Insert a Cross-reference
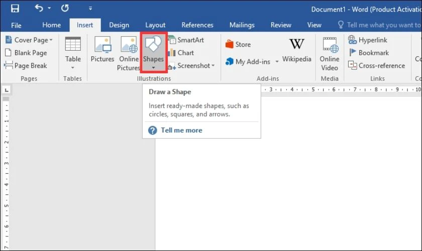 376,66
